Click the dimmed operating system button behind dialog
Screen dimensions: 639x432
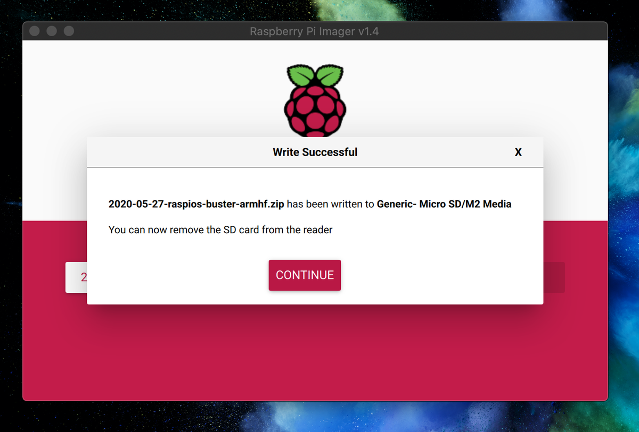click(x=76, y=277)
